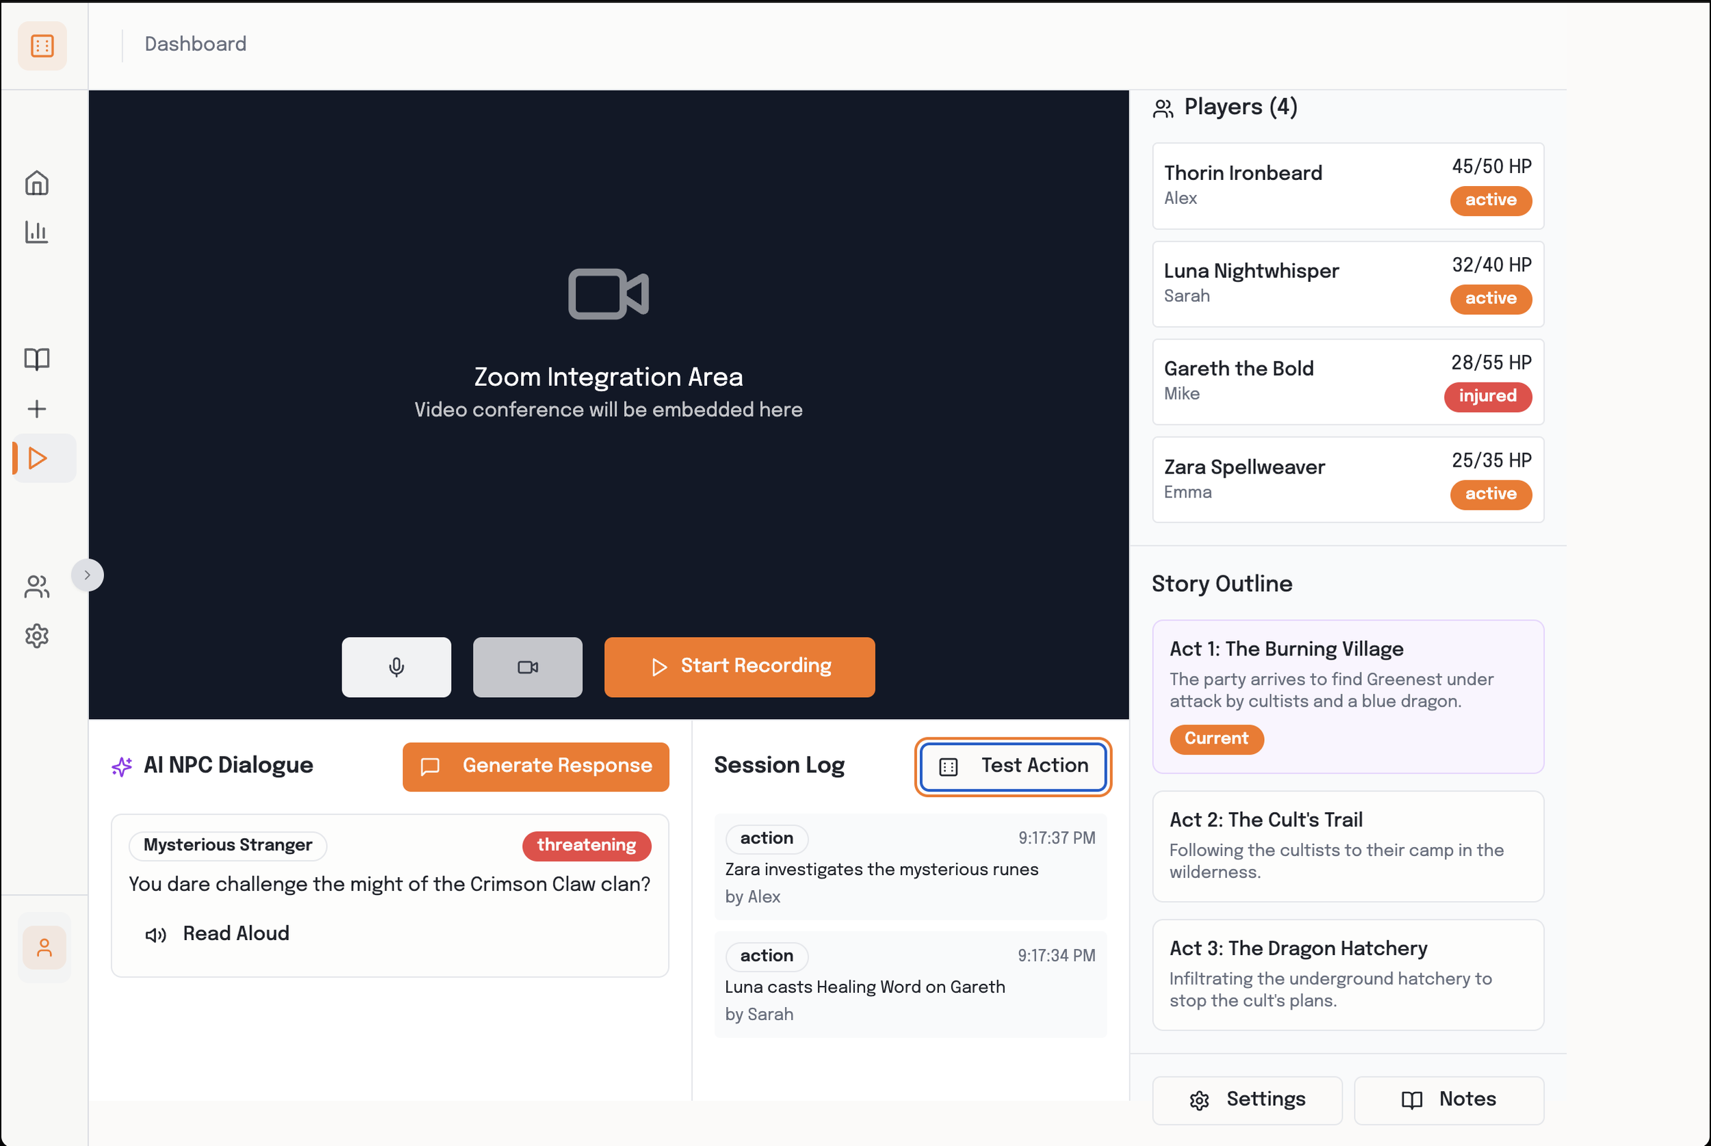Click the dice logo icon in sidebar
The width and height of the screenshot is (1711, 1146).
(42, 45)
